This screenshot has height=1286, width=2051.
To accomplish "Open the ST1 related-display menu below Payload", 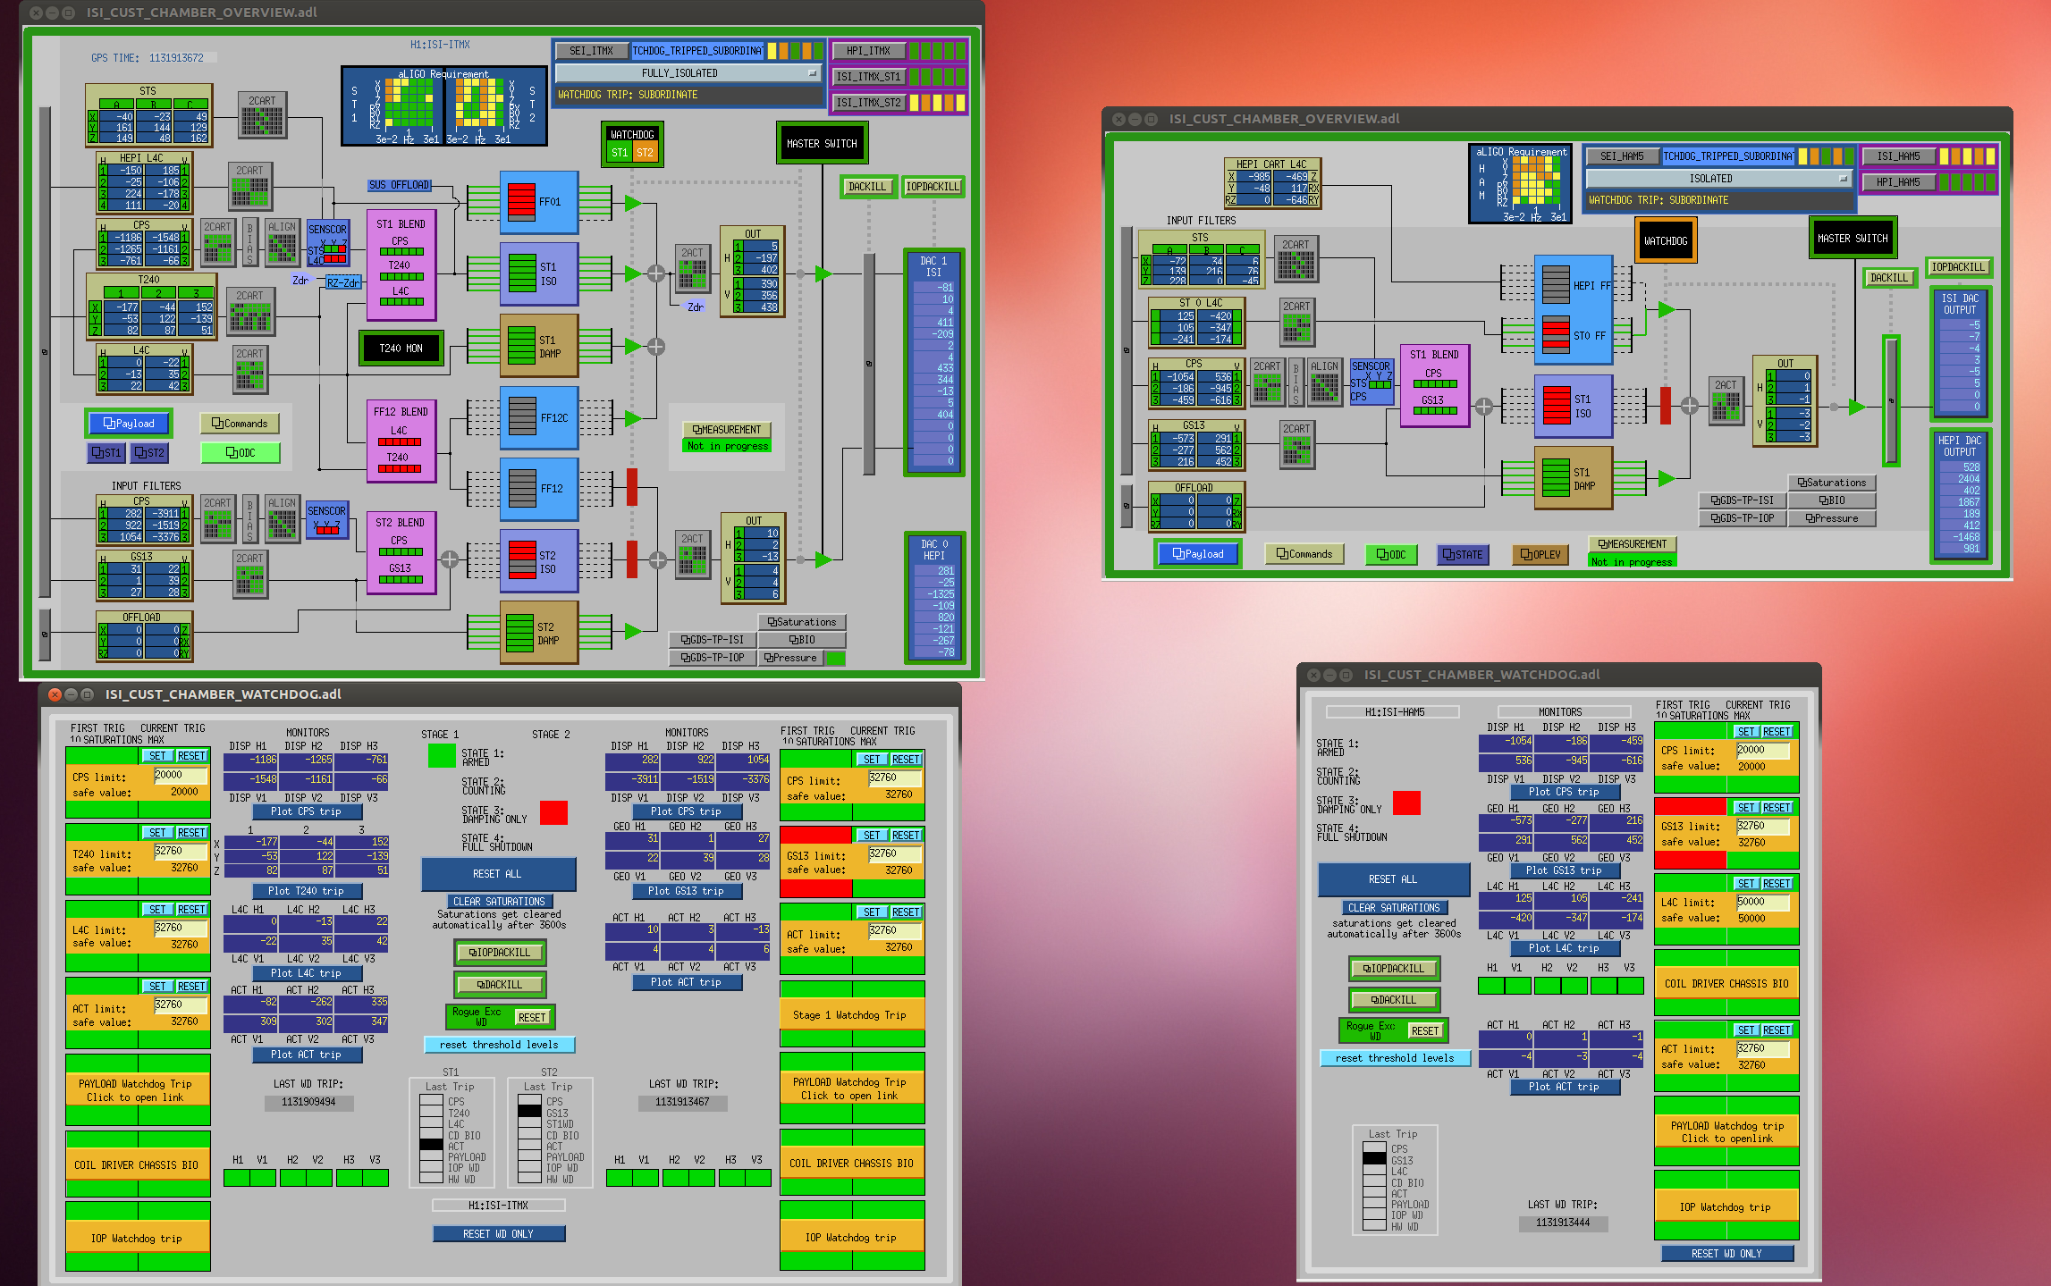I will (x=106, y=453).
